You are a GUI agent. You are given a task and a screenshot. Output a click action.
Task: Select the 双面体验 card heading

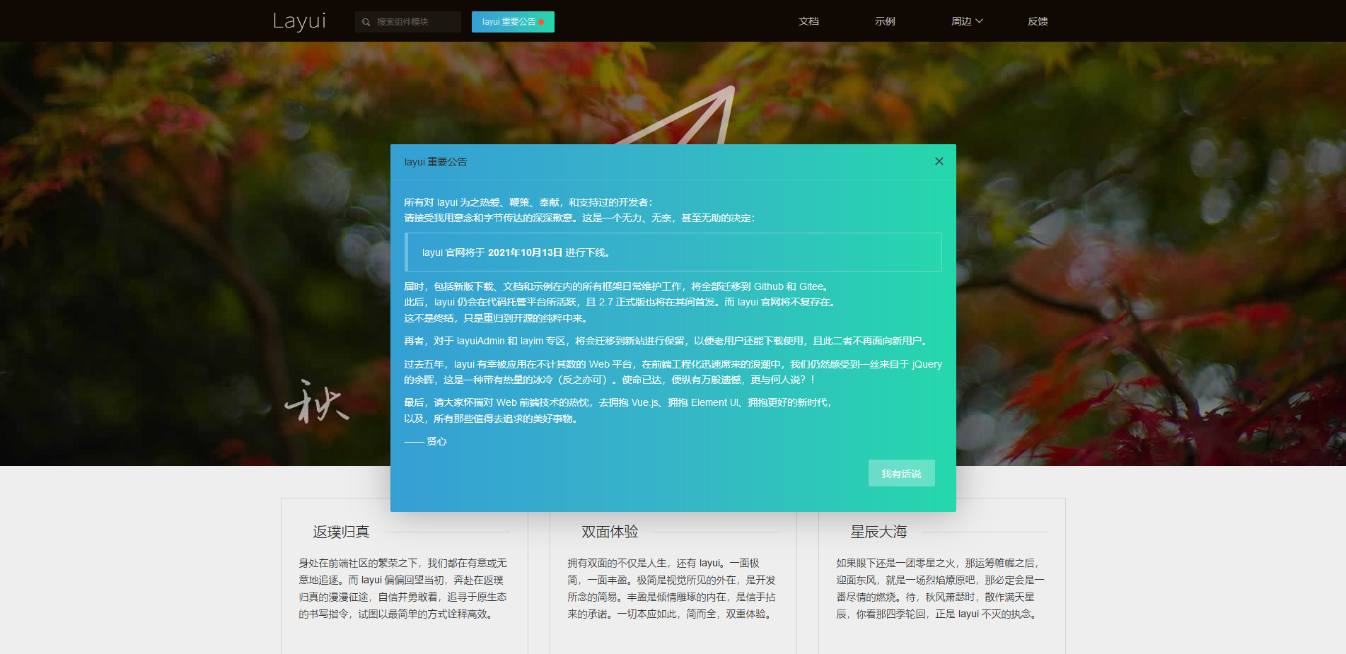(x=610, y=532)
